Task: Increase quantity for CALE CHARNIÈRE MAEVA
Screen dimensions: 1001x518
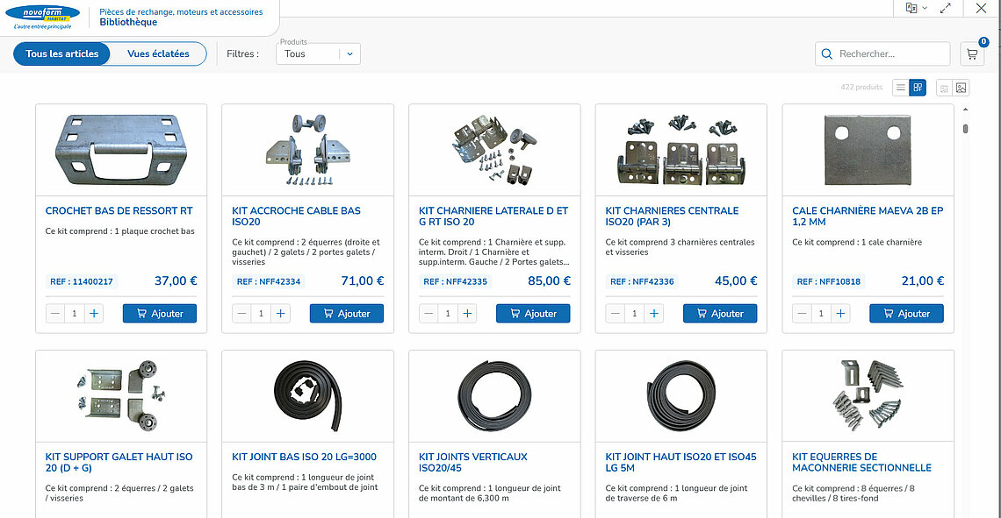Action: click(x=841, y=313)
